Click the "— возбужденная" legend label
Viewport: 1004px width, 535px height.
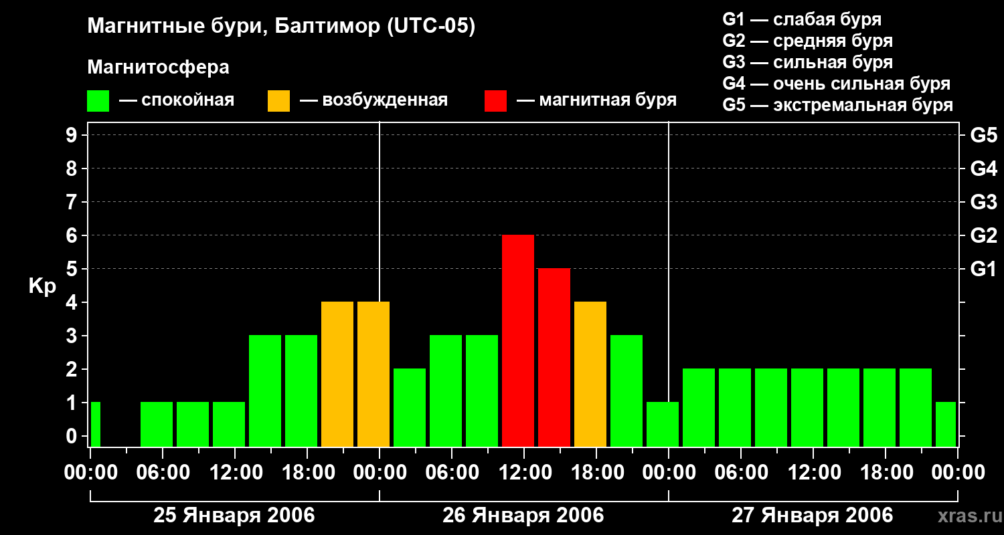click(x=374, y=100)
